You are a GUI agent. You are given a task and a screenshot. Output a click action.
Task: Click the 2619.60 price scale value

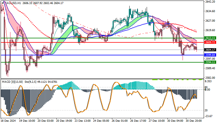pos(210,30)
